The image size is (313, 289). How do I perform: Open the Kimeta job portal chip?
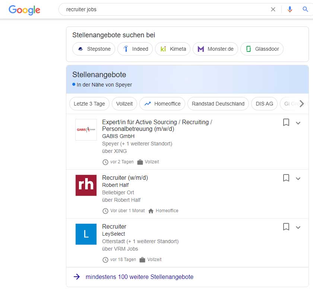tap(173, 49)
